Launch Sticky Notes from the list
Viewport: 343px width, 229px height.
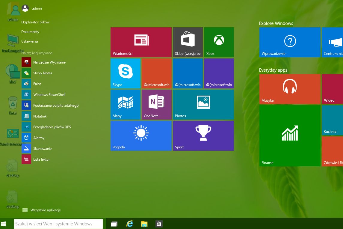pos(43,73)
